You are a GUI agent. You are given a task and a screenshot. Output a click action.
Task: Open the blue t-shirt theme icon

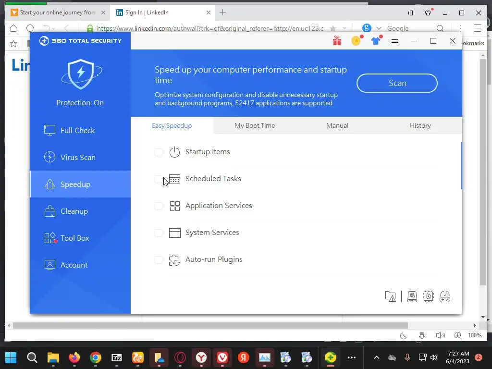click(x=376, y=41)
